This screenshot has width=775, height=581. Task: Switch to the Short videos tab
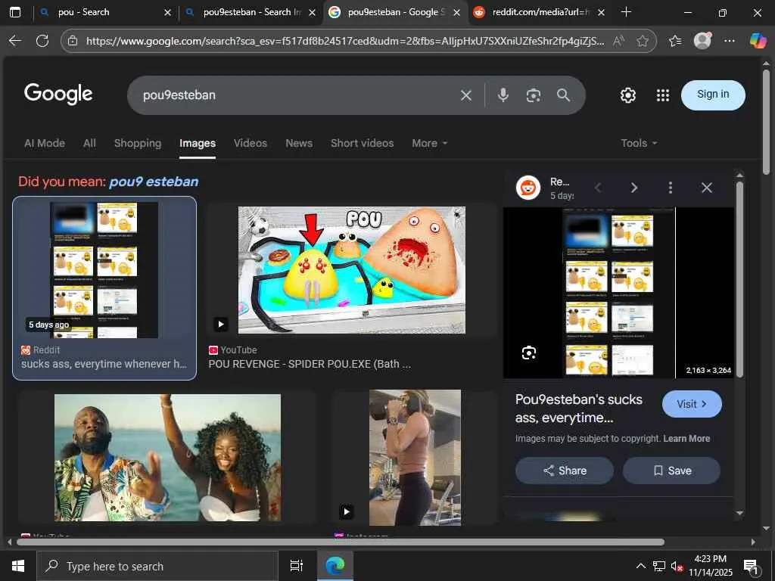pyautogui.click(x=362, y=143)
